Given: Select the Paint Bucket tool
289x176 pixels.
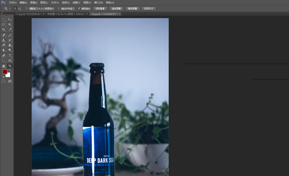Looking at the screenshot, I should tap(10, 45).
